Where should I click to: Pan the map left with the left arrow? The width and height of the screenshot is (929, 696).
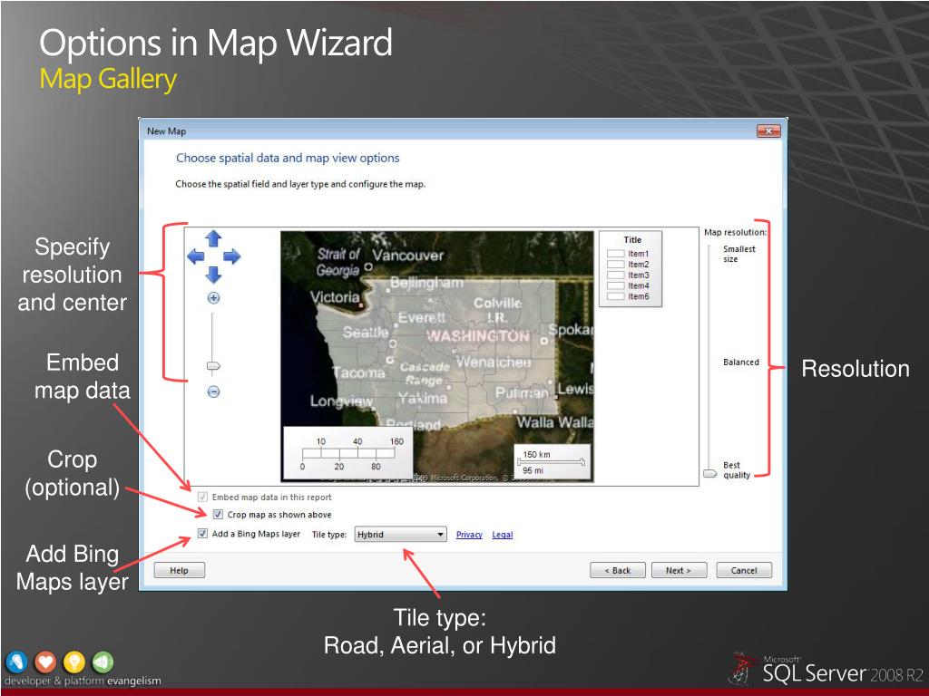[x=196, y=256]
